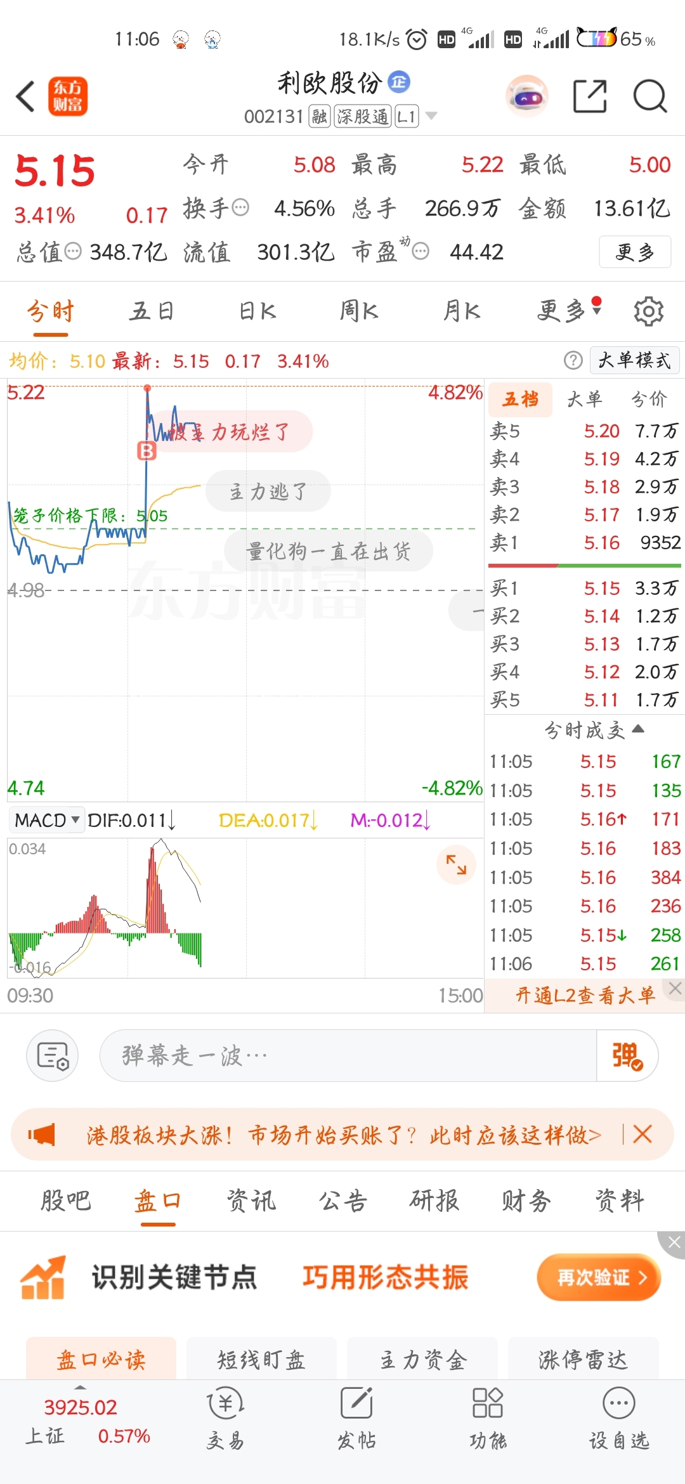The height and width of the screenshot is (1484, 685).
Task: Collapse 分时成交 with triangle arrow
Action: 638,729
